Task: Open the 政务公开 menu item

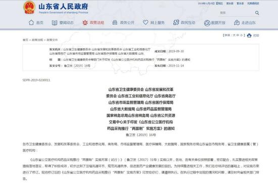Action: (127, 23)
